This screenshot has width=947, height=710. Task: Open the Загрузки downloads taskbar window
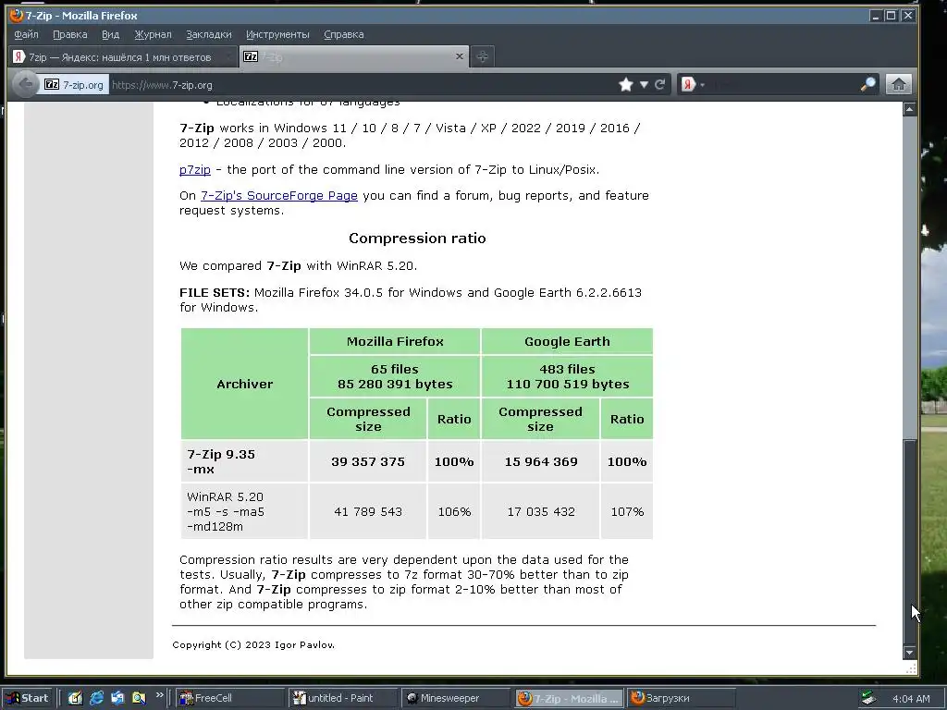(682, 698)
